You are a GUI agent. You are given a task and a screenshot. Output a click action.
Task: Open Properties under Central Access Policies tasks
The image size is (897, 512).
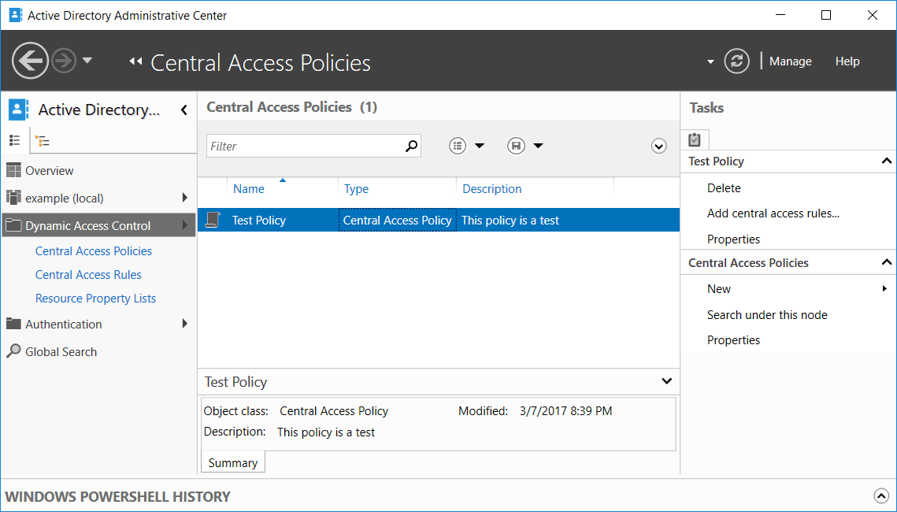pos(733,339)
